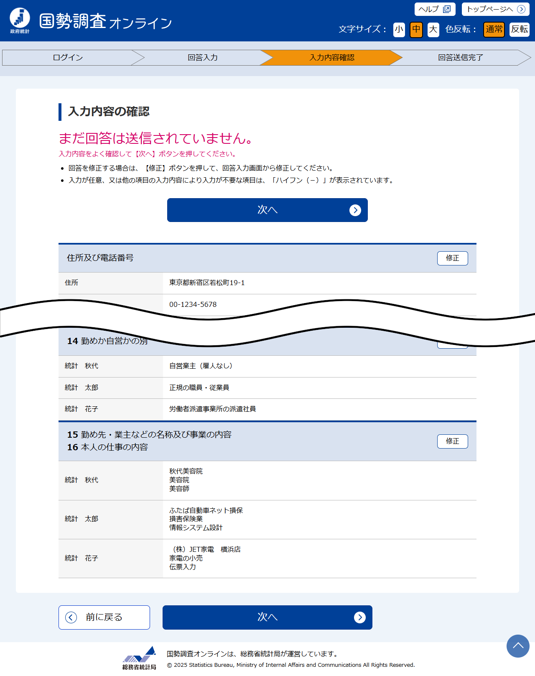Click the left-arrow icon in 前に戻る
The width and height of the screenshot is (535, 676).
pos(71,617)
